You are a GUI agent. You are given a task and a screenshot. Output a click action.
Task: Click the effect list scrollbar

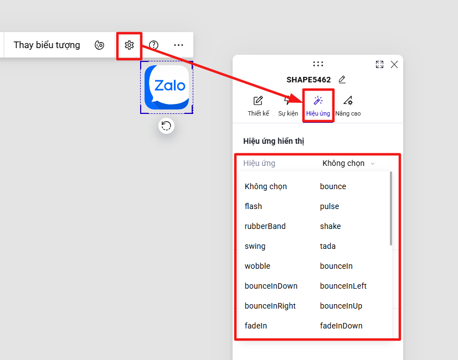pos(391,208)
